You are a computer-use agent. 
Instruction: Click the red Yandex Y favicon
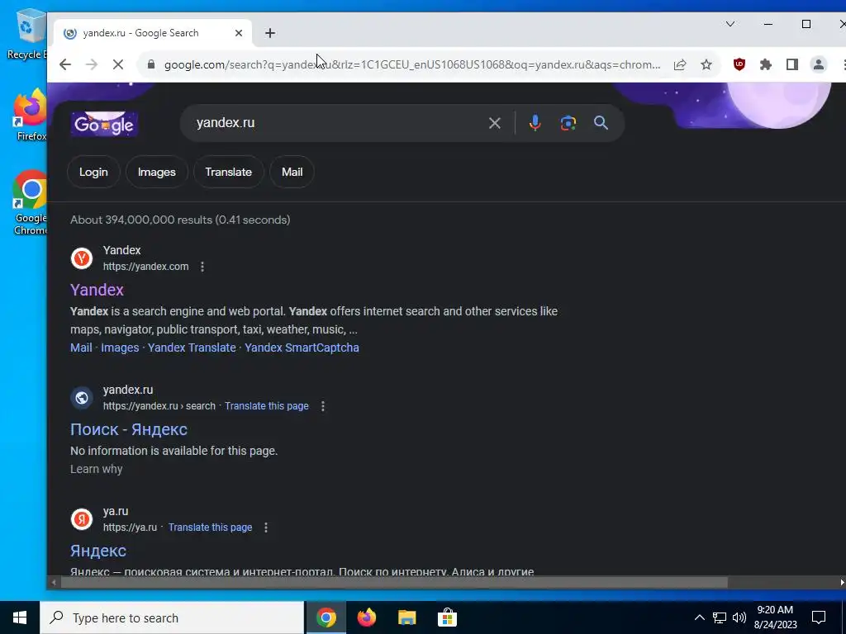(x=82, y=258)
